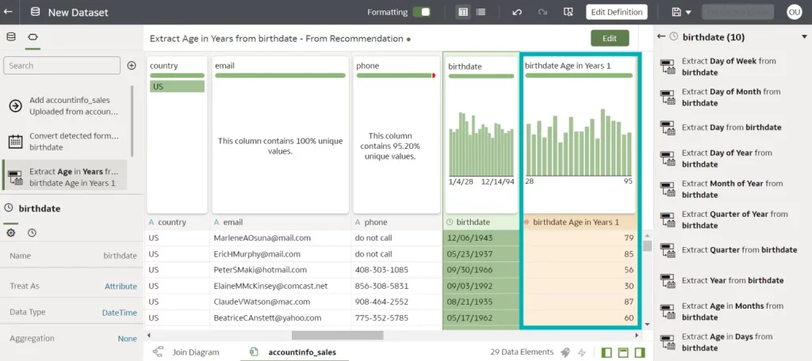Screen dimensions: 812x361
Task: Click the back arrow in recommendations panel
Action: [661, 36]
